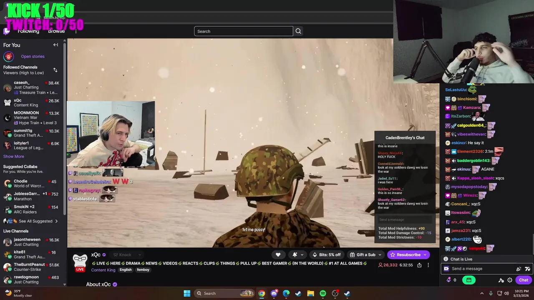Collapse the For You sidebar

55,45
